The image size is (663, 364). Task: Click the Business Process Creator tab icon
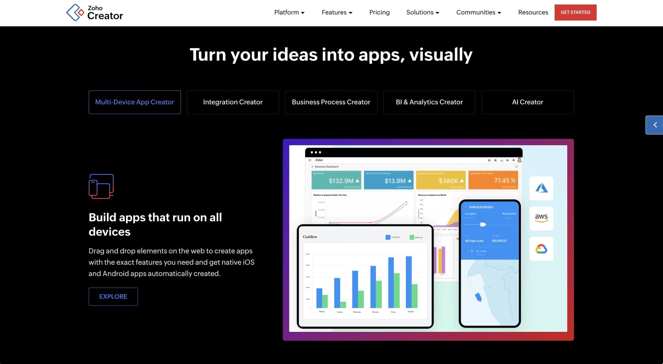(331, 102)
